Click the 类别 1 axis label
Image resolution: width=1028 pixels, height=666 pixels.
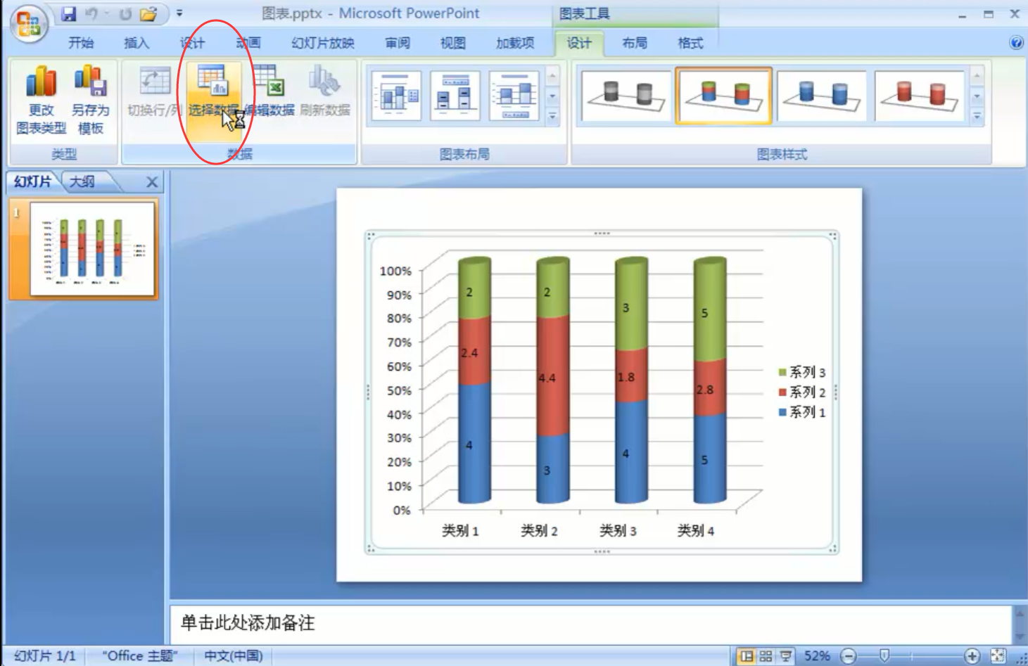(x=460, y=531)
